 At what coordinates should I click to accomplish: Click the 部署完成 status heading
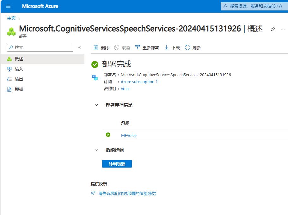(117, 64)
